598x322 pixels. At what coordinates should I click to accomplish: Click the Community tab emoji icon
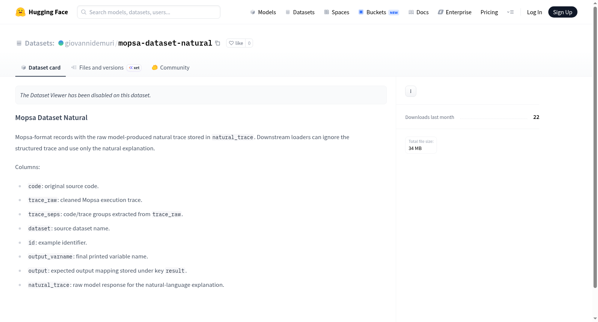point(155,67)
